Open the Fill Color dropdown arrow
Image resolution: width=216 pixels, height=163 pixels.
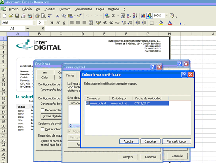tap(165, 23)
